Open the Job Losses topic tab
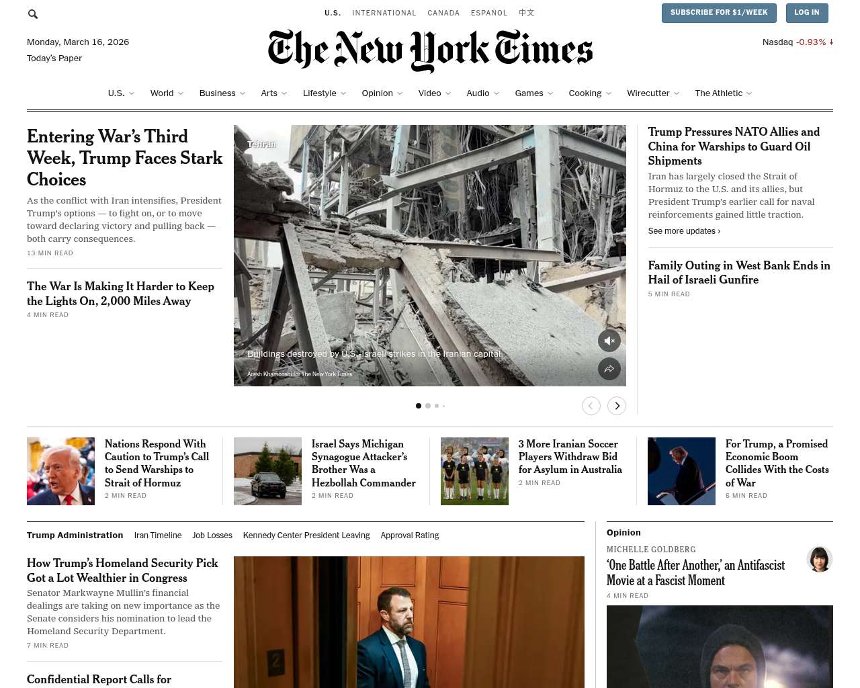860x688 pixels. 212,535
